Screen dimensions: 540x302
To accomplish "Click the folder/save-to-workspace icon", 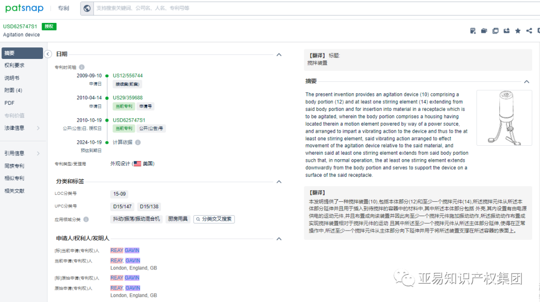I will point(484,30).
